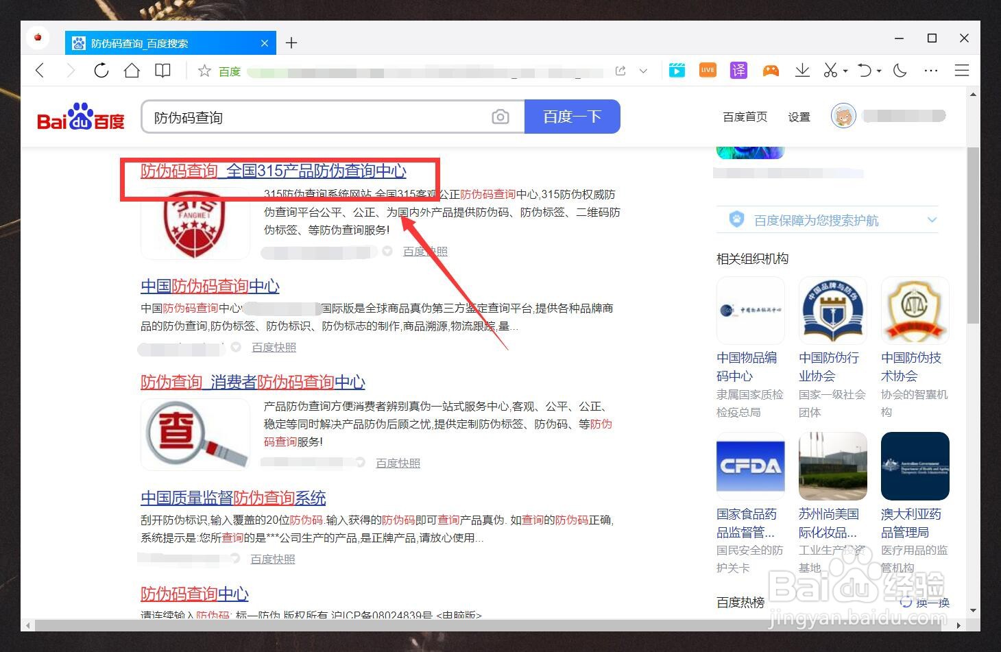
Task: Expand the arrow next to 中国防伪码查询中心 source
Action: [236, 348]
